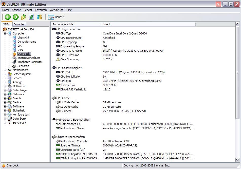Click the Netzwerk globe icon
This screenshot has height=169, width=241.
10,94
